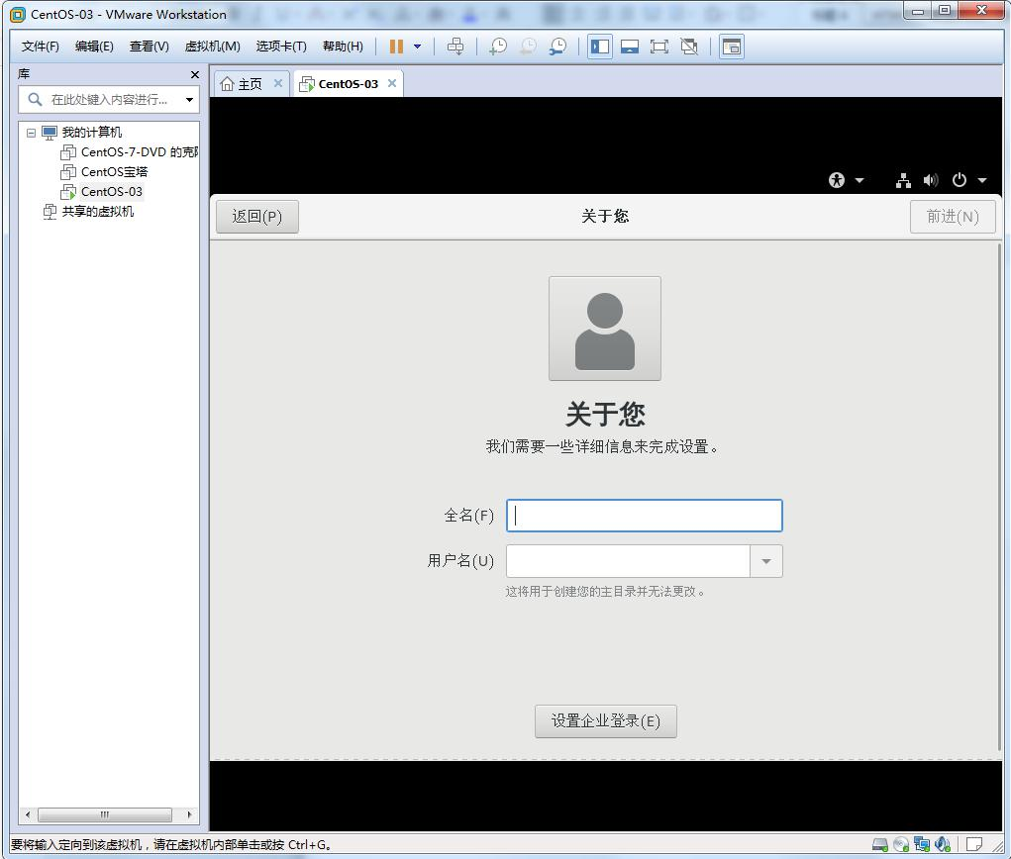Close the CentOS-03 tab

[391, 83]
